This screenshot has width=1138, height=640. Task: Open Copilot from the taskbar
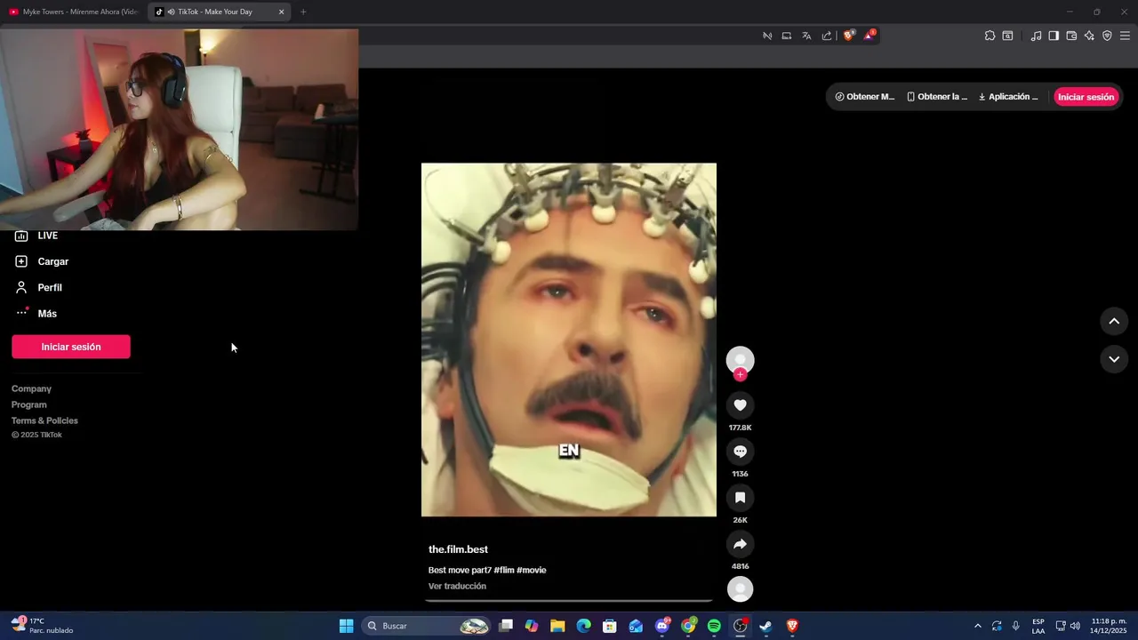click(532, 626)
